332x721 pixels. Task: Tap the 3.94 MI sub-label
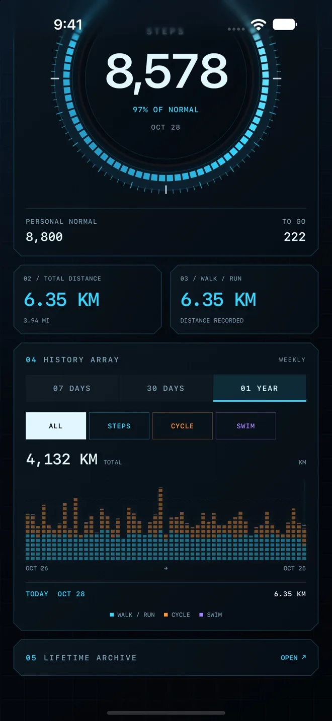click(37, 320)
